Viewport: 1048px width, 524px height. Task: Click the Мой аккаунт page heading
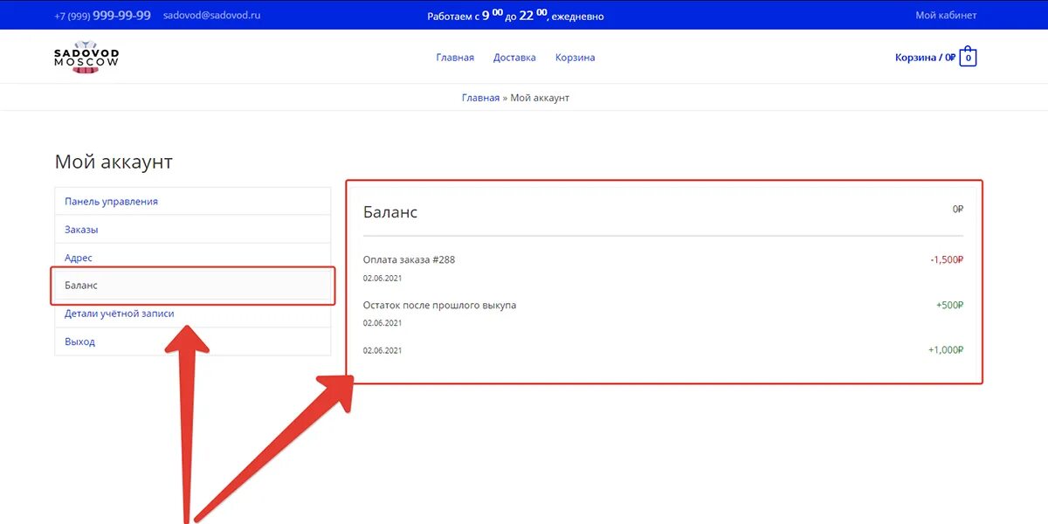tap(114, 162)
